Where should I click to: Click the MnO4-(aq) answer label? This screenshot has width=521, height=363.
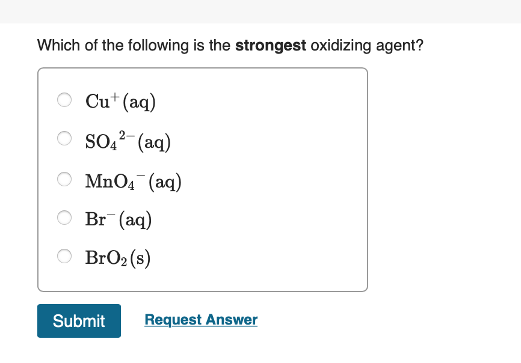coord(133,180)
